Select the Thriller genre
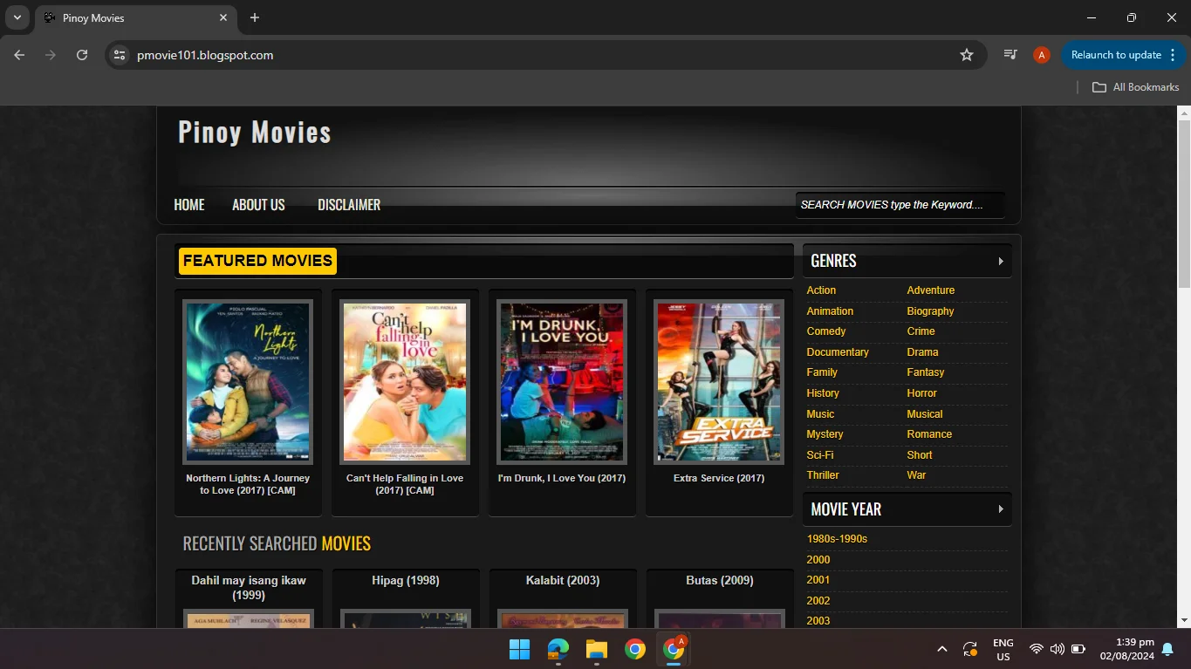 [823, 475]
